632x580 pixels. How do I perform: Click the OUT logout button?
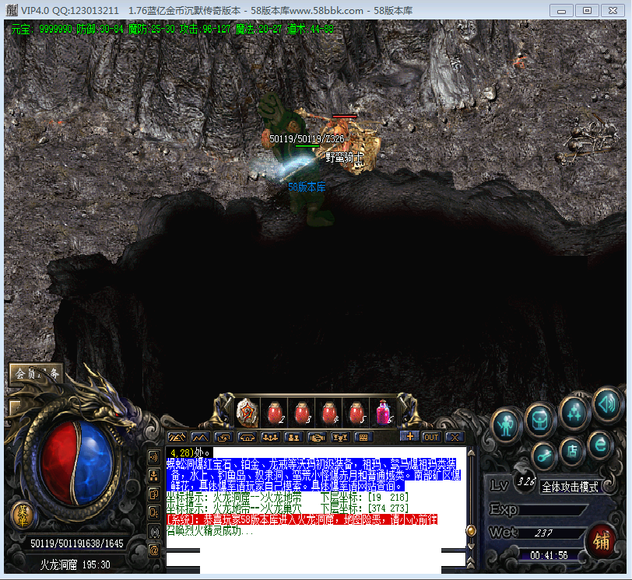431,437
